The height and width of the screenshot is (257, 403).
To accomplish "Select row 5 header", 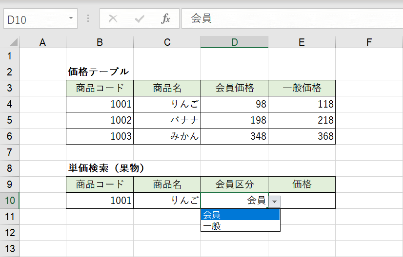I will [9, 120].
